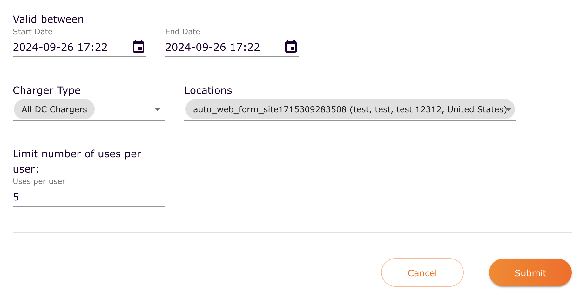
Task: Click the Charger Type dropdown arrow
Action: pos(158,109)
